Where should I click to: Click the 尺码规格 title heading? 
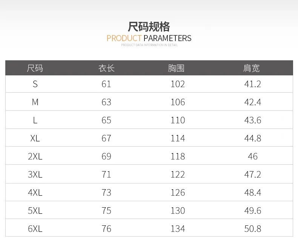(x=149, y=27)
